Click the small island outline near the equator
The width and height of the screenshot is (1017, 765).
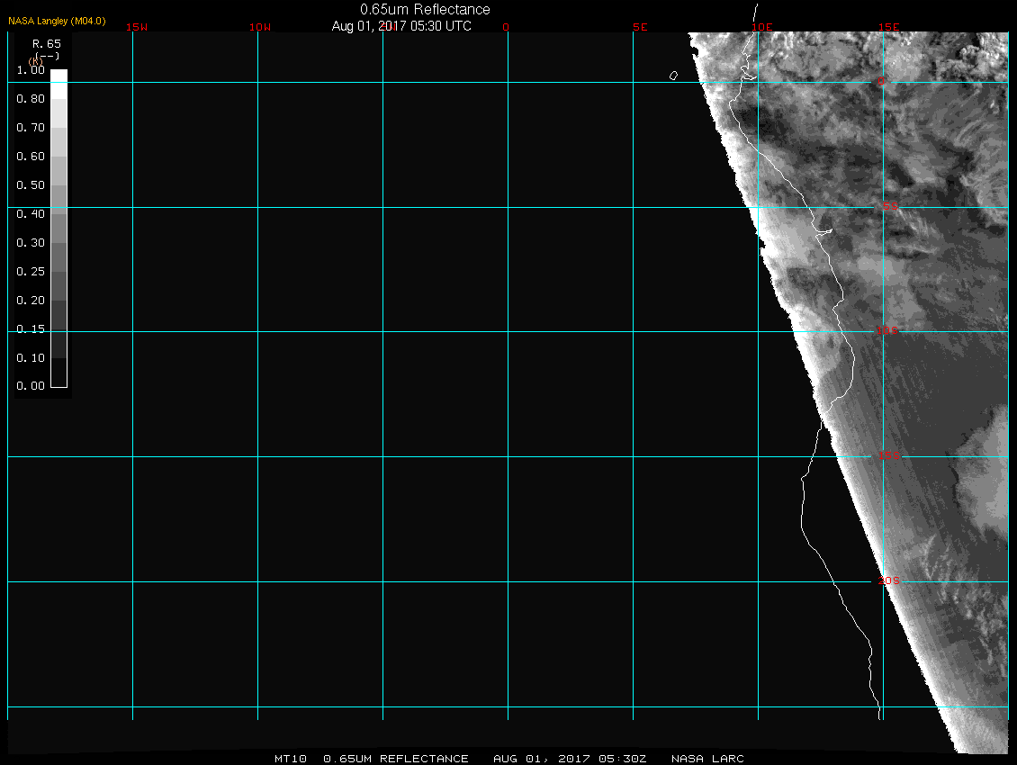point(673,76)
